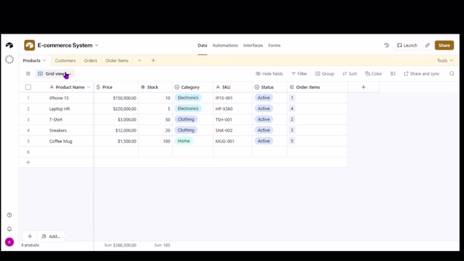Select the iPhone 15 cell
The image size is (464, 261).
(x=59, y=98)
